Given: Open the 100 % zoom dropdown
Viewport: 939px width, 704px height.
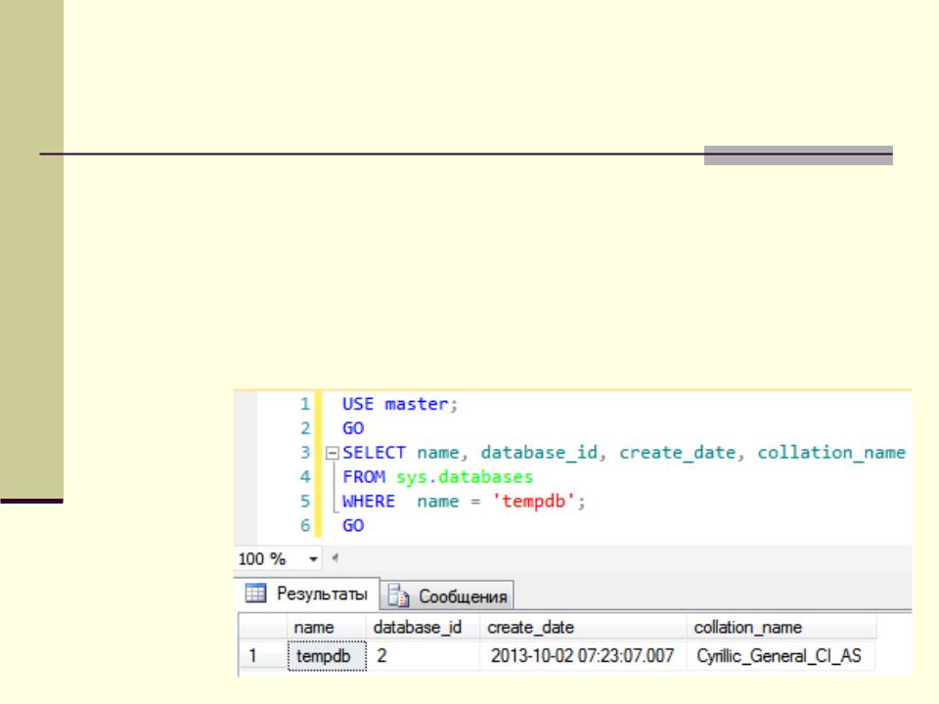Looking at the screenshot, I should click(x=313, y=559).
